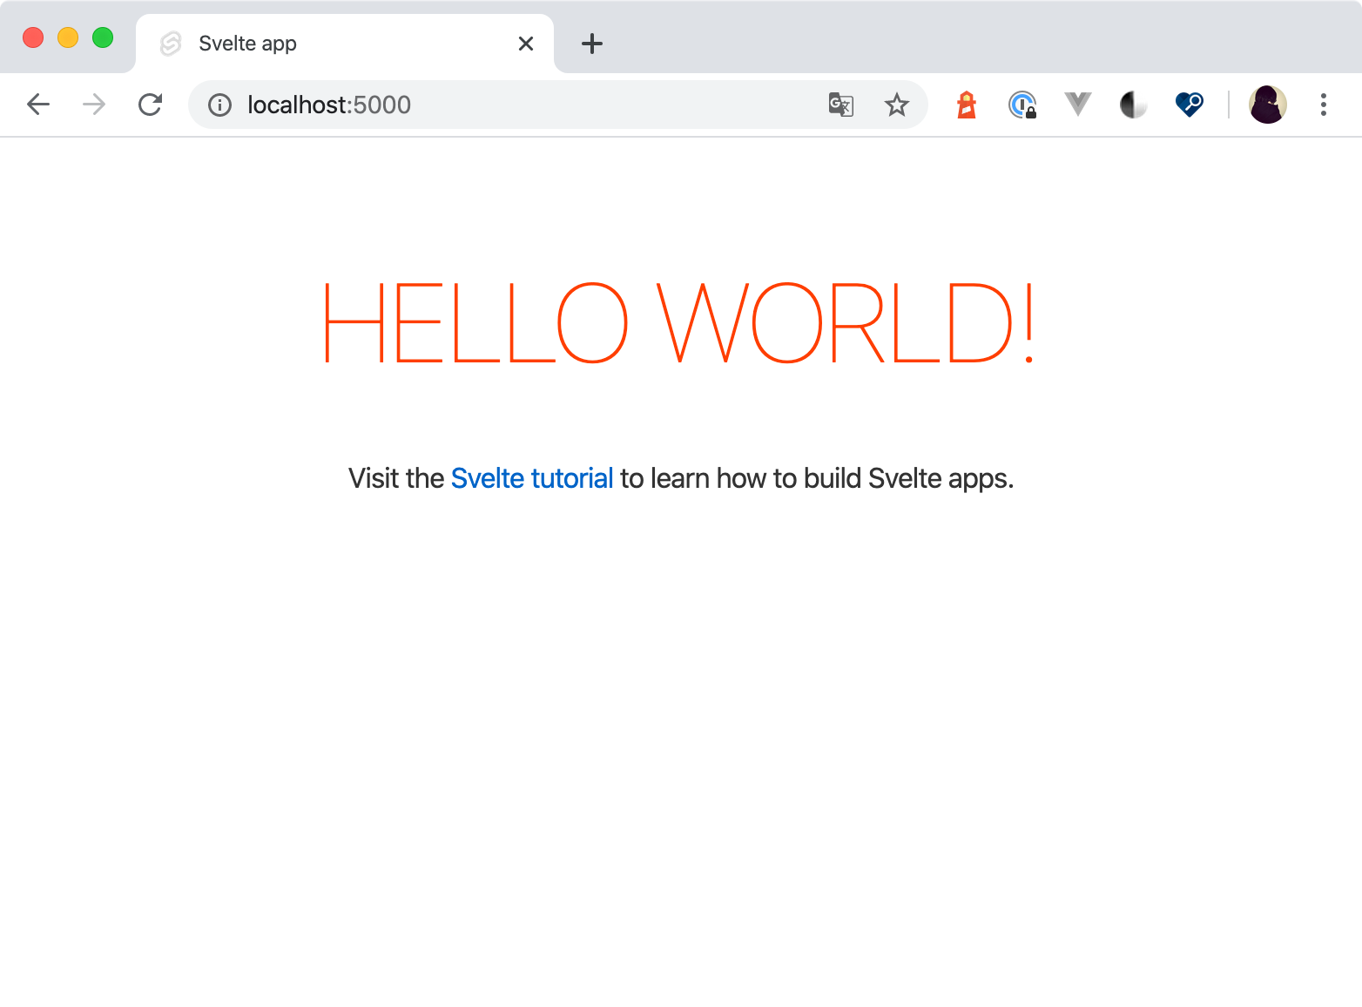The width and height of the screenshot is (1362, 1007).
Task: Follow the Svelte tutorial link
Action: point(532,478)
